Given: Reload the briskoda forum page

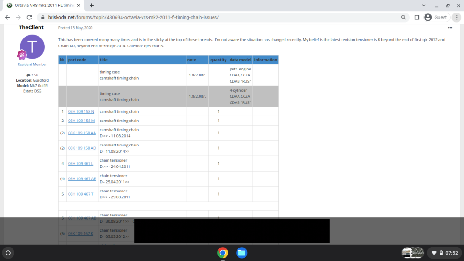Looking at the screenshot, I should pyautogui.click(x=29, y=18).
